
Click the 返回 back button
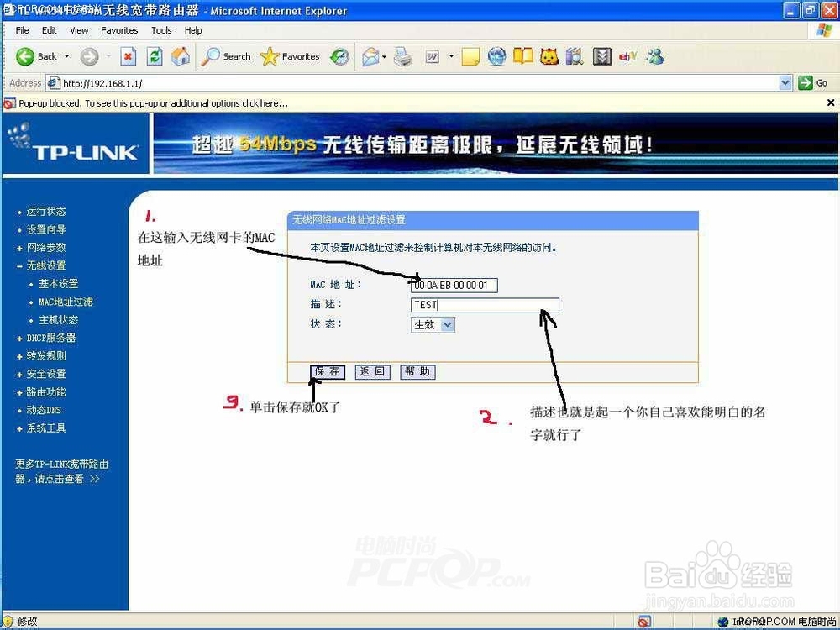(372, 371)
